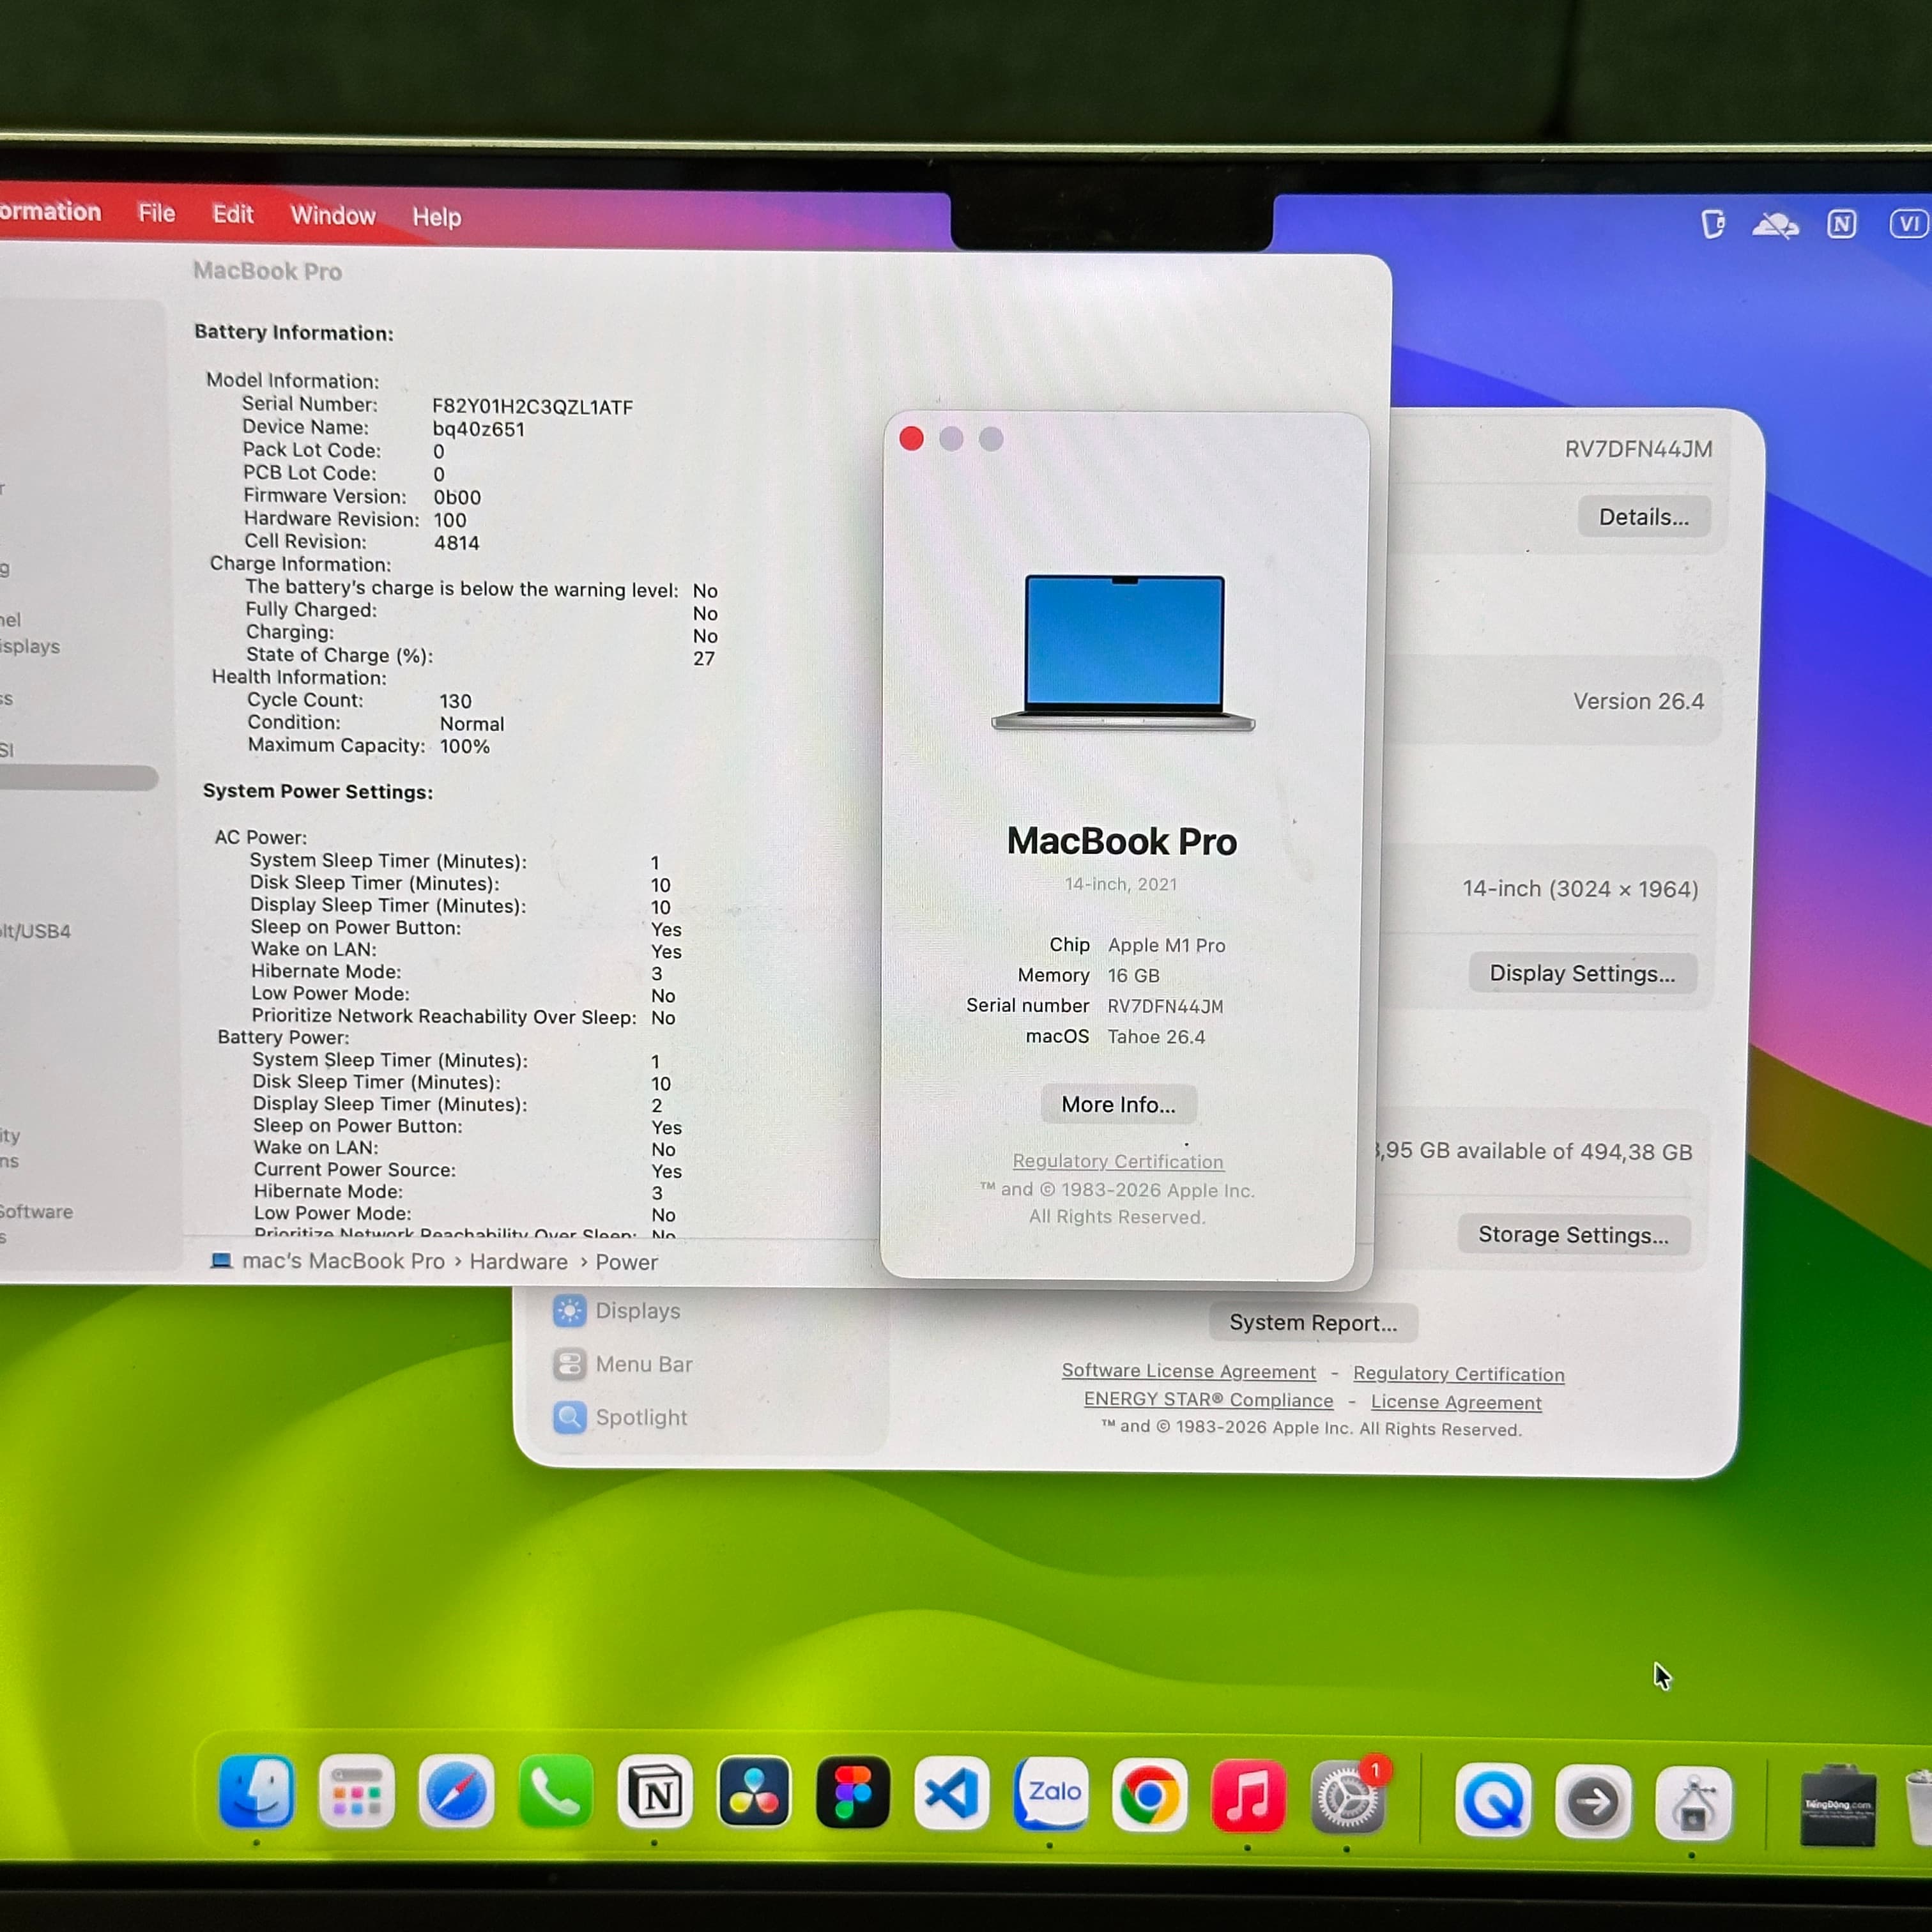Click More Info in About This Mac
This screenshot has height=1932, width=1932.
pos(1118,1104)
